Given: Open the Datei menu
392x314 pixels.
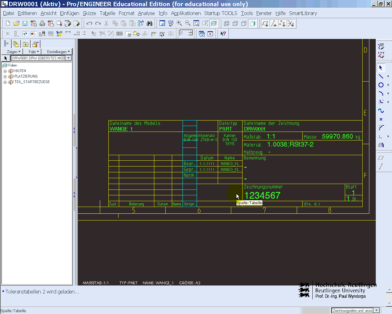Looking at the screenshot, I should tap(9, 13).
